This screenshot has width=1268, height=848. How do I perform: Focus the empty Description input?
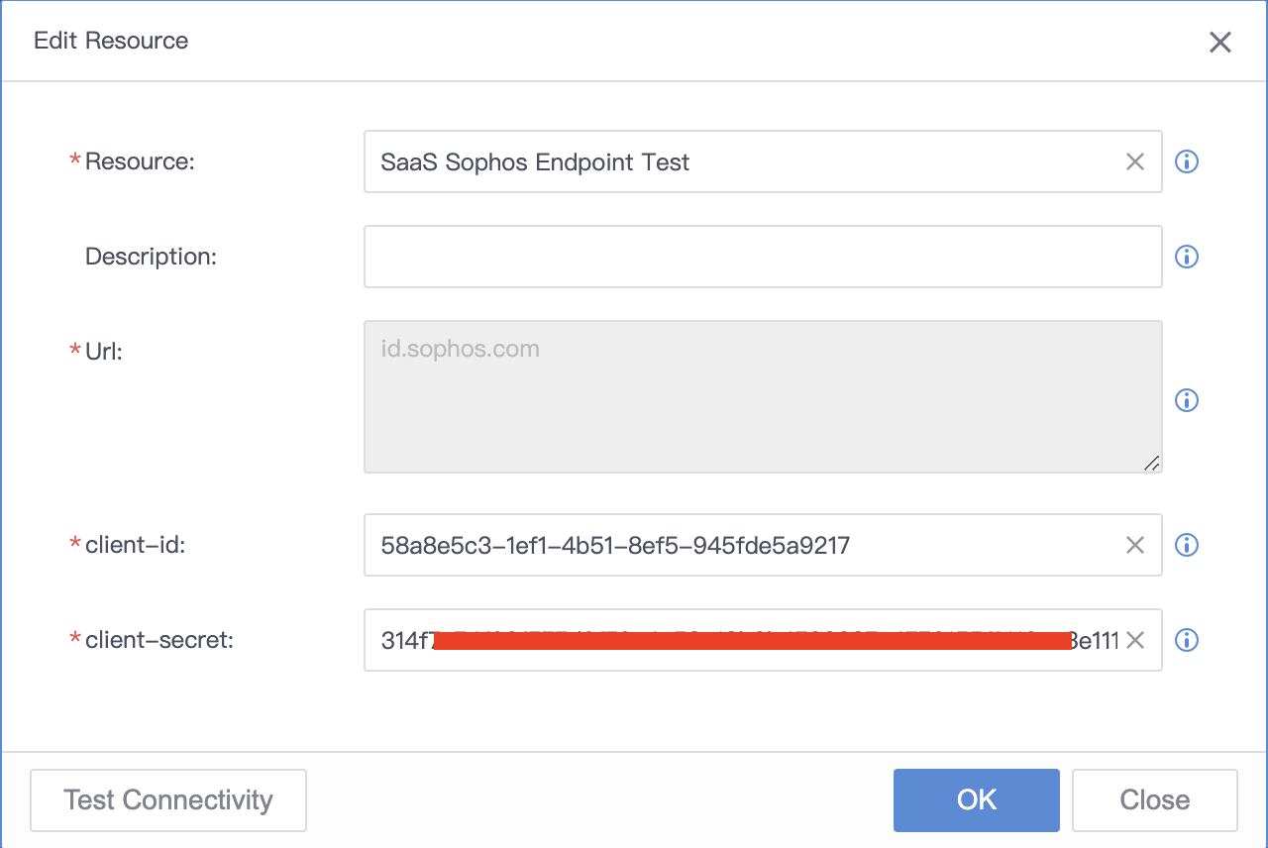[x=763, y=257]
